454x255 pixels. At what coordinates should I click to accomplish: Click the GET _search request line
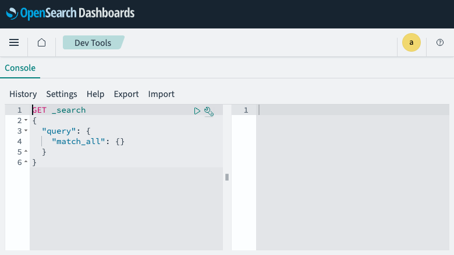[59, 110]
